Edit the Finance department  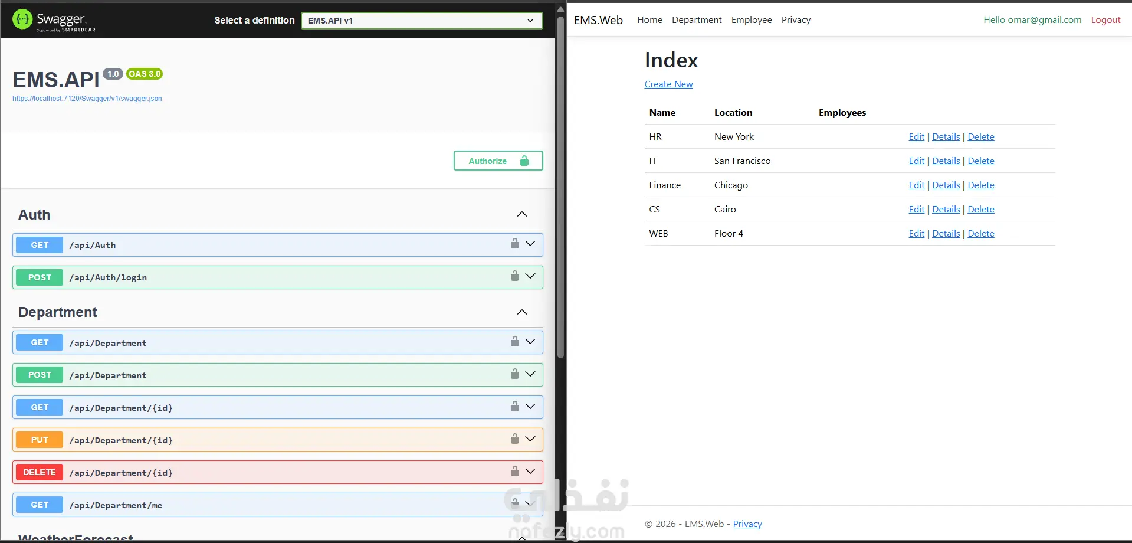[x=916, y=185]
